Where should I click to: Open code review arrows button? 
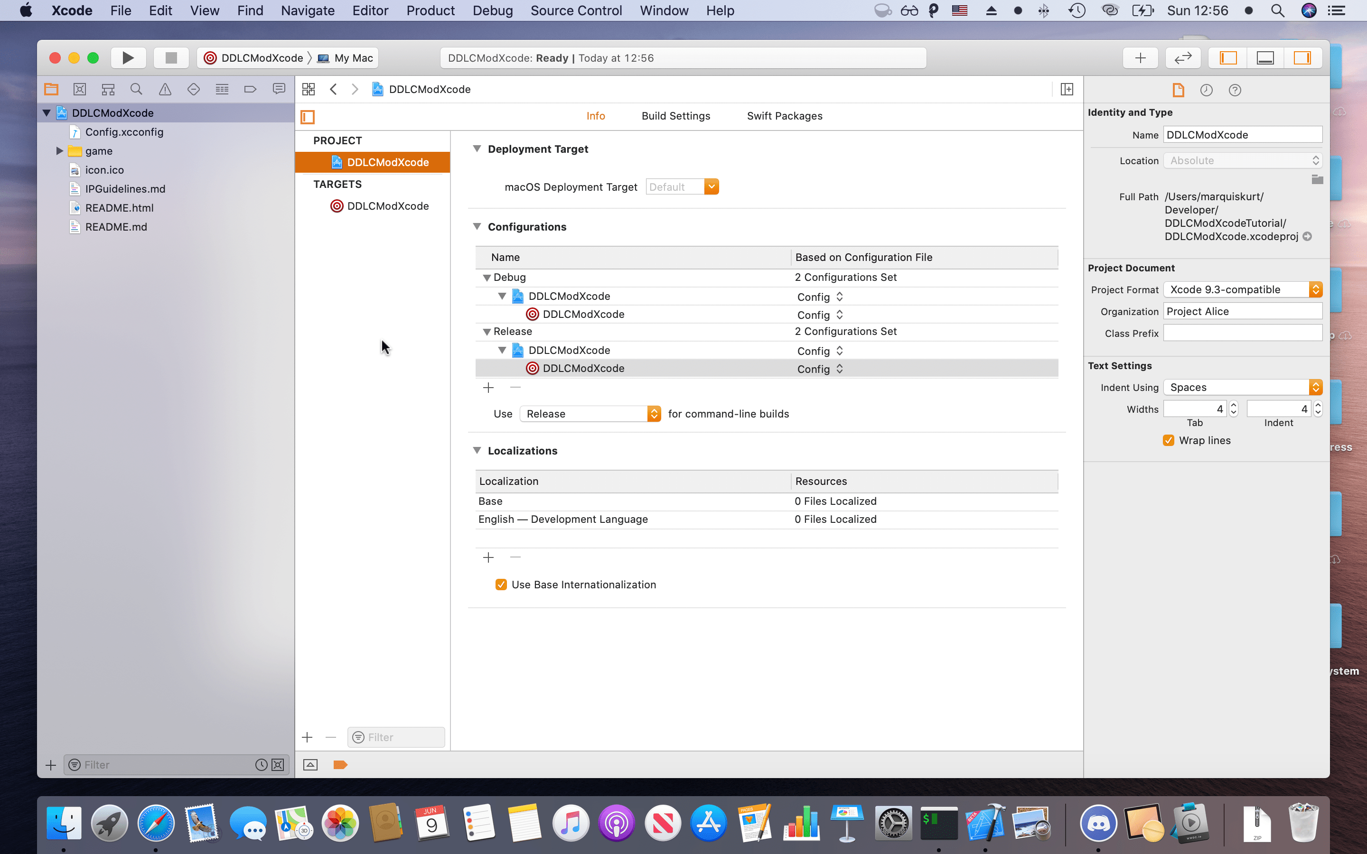(x=1183, y=57)
